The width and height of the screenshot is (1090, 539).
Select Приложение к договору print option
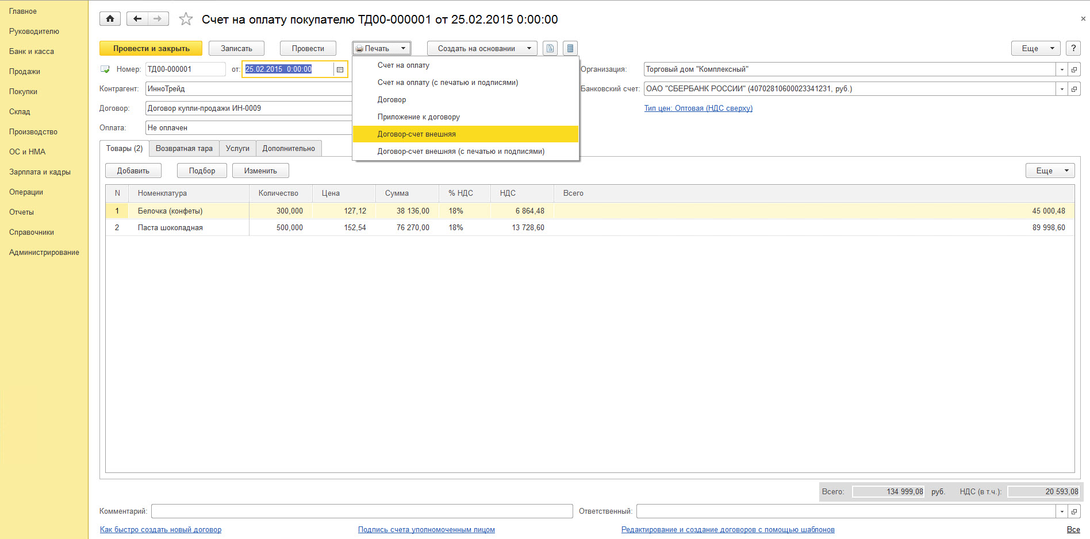click(x=465, y=117)
